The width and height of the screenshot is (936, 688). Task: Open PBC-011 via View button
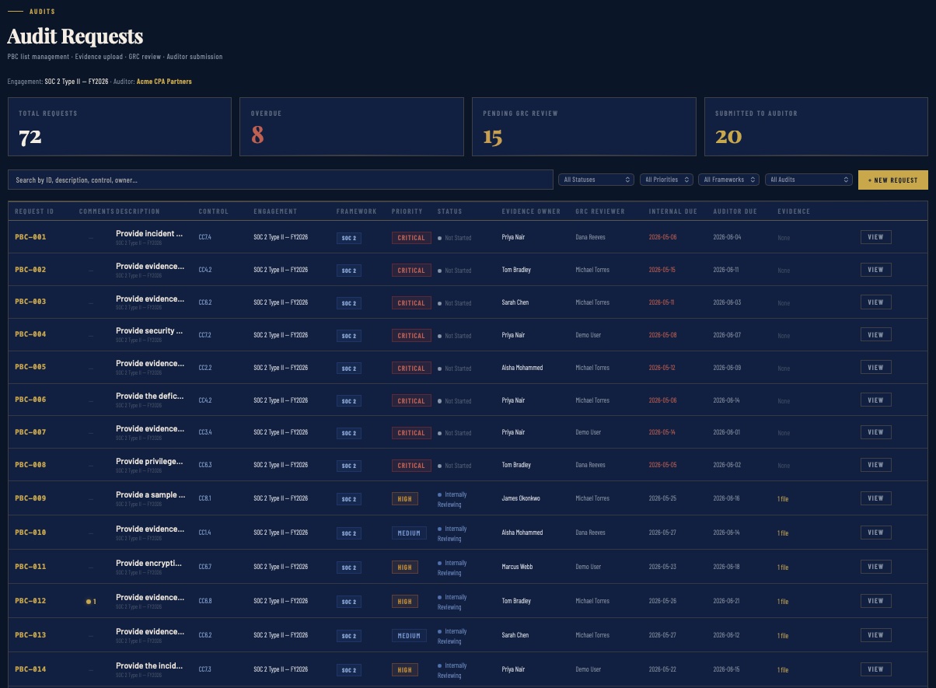coord(875,567)
